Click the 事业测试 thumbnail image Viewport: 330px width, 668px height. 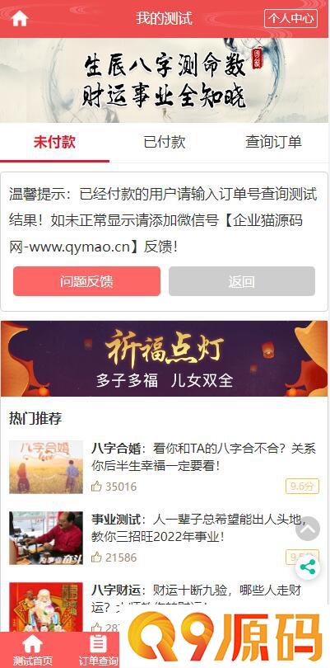pos(46,538)
